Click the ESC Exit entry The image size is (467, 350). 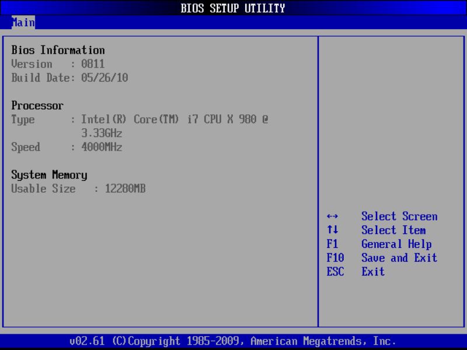click(x=358, y=272)
